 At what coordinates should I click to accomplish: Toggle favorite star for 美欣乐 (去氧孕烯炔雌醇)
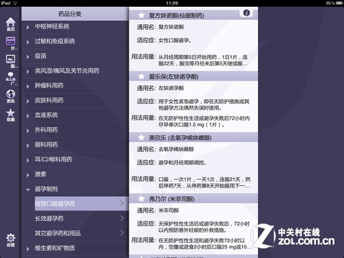pos(142,138)
